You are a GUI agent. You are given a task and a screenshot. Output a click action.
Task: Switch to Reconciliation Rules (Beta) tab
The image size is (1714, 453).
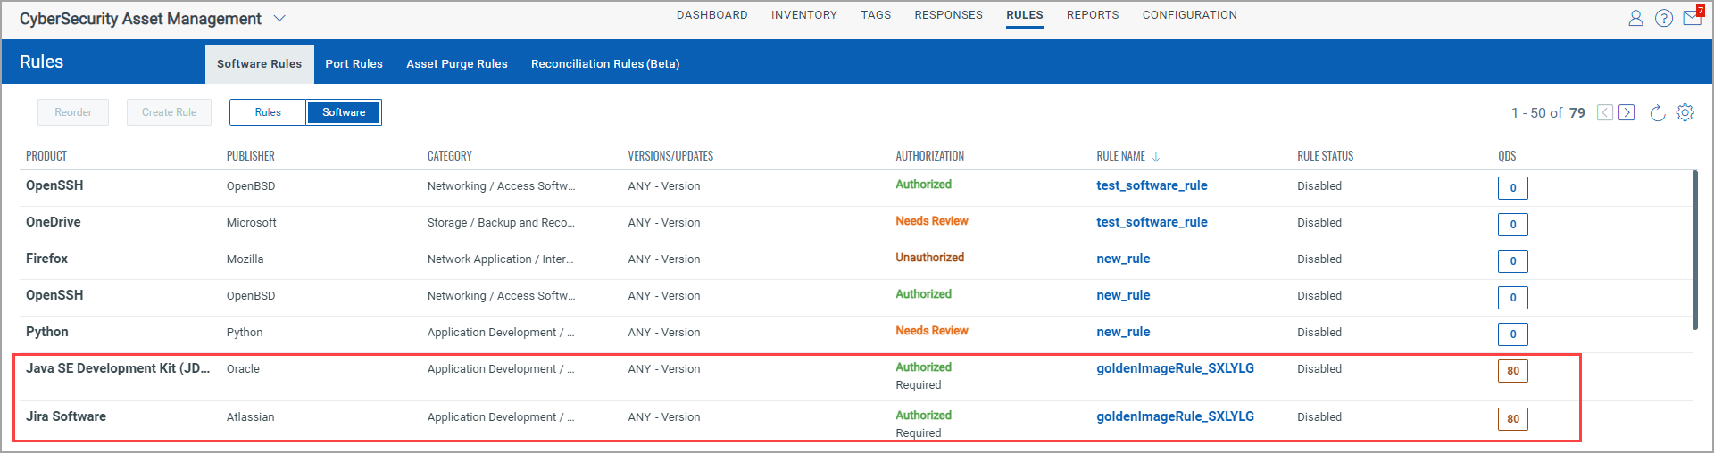pyautogui.click(x=605, y=63)
